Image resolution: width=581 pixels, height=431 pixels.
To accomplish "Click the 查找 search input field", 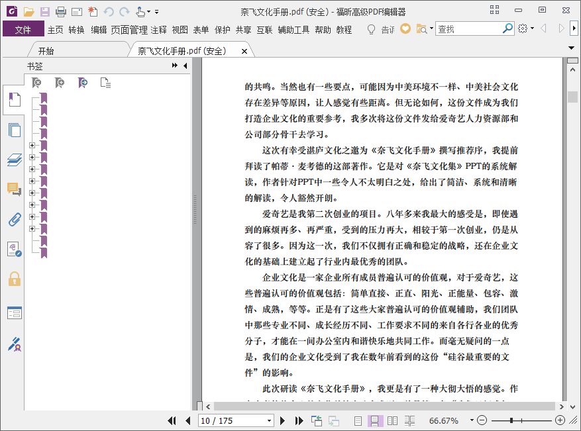I will pos(469,29).
